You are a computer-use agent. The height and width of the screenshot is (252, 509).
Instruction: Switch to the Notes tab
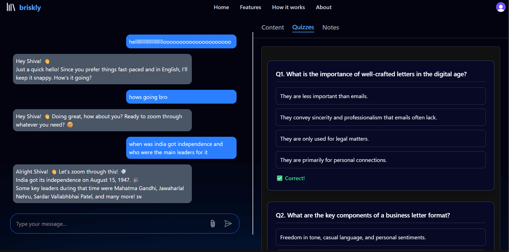coord(331,27)
